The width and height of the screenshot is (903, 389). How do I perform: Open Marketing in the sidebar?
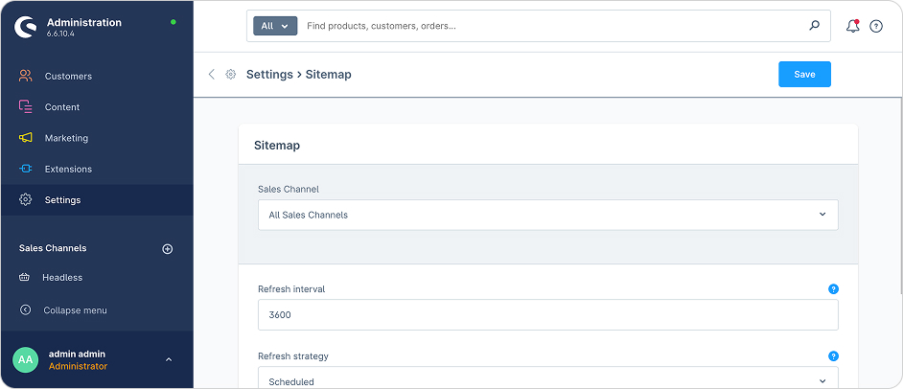(66, 138)
